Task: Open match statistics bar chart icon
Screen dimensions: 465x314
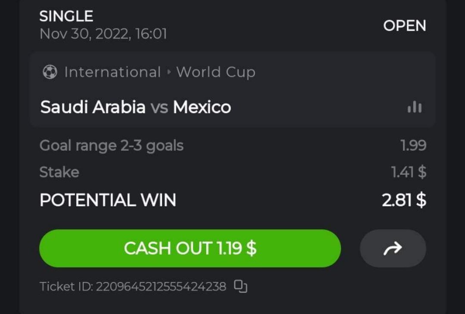Action: [415, 107]
